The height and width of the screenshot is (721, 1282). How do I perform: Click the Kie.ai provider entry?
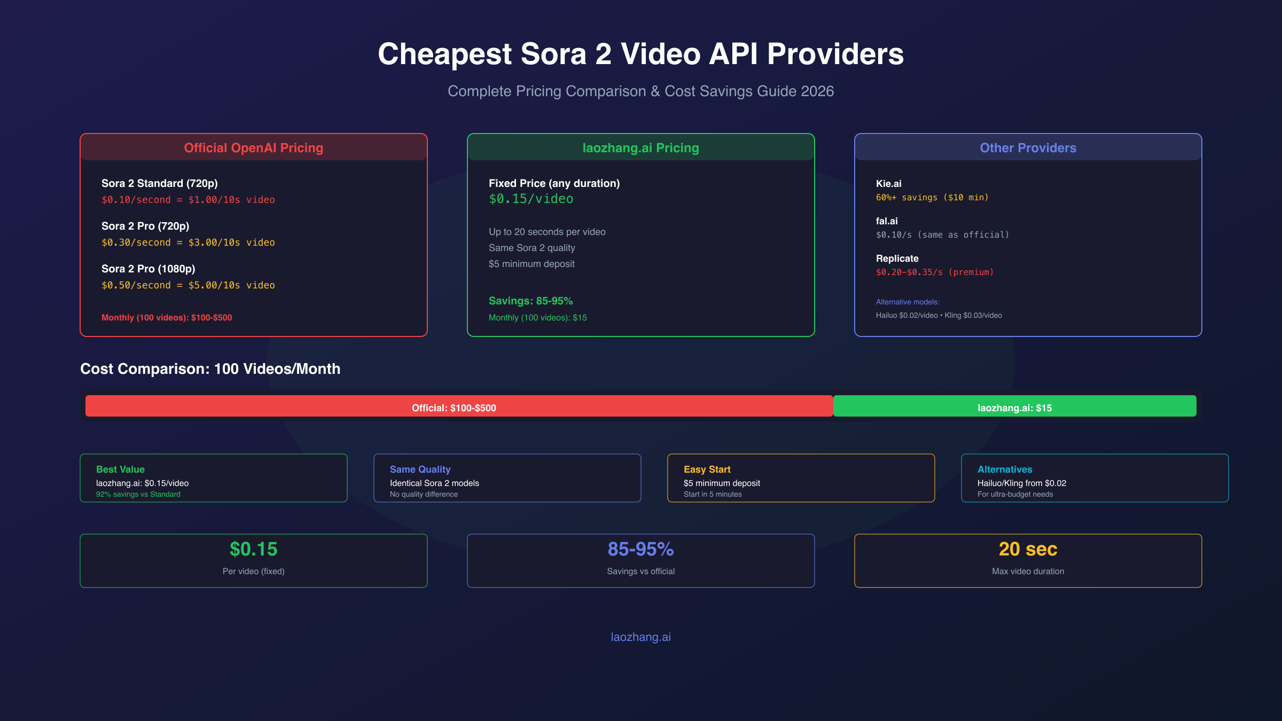[889, 184]
